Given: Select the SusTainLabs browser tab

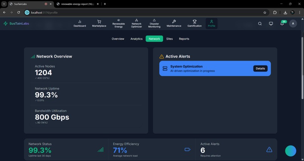Looking at the screenshot, I should [28, 4].
